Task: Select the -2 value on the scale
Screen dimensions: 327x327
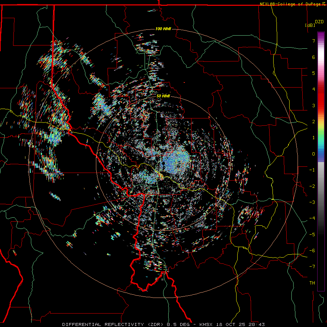Action: [312, 186]
